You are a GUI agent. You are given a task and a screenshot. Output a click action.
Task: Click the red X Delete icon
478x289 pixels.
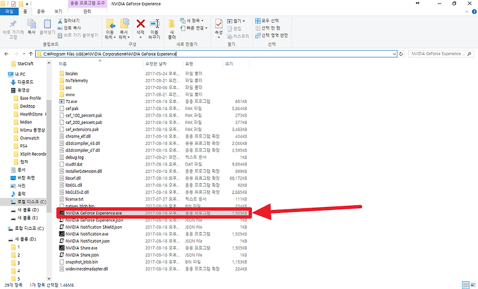pos(140,23)
